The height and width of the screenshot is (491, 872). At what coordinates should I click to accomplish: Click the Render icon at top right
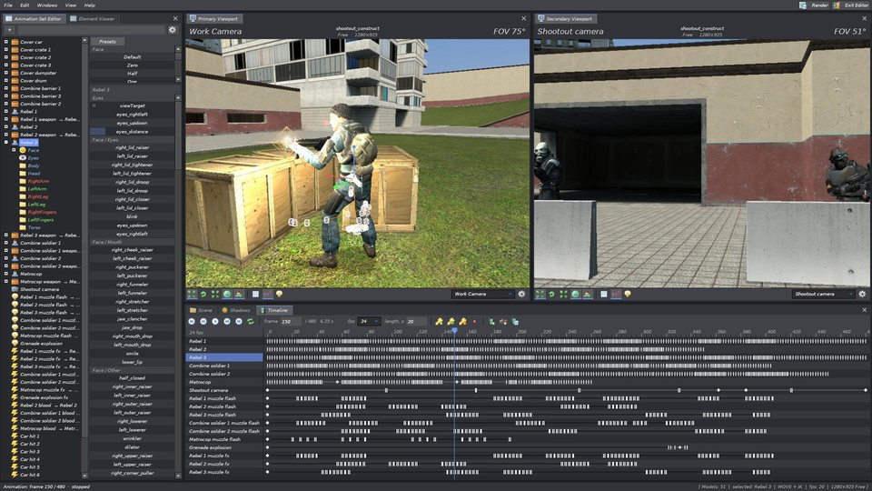[x=802, y=5]
